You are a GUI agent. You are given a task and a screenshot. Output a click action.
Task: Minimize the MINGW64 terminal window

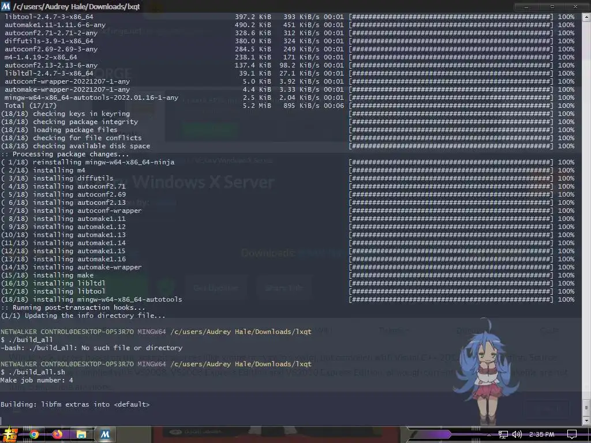click(x=526, y=7)
